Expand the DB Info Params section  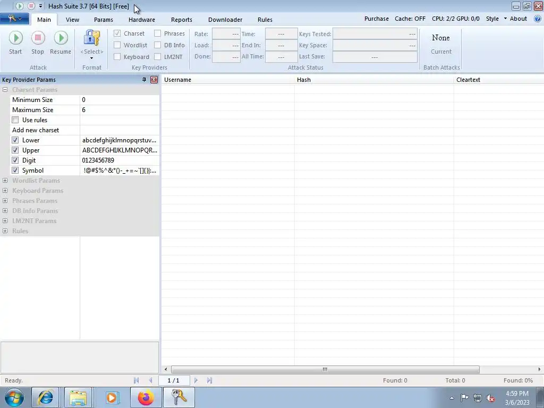[5, 210]
